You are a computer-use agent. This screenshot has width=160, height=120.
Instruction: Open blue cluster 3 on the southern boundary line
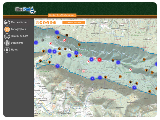57,66
